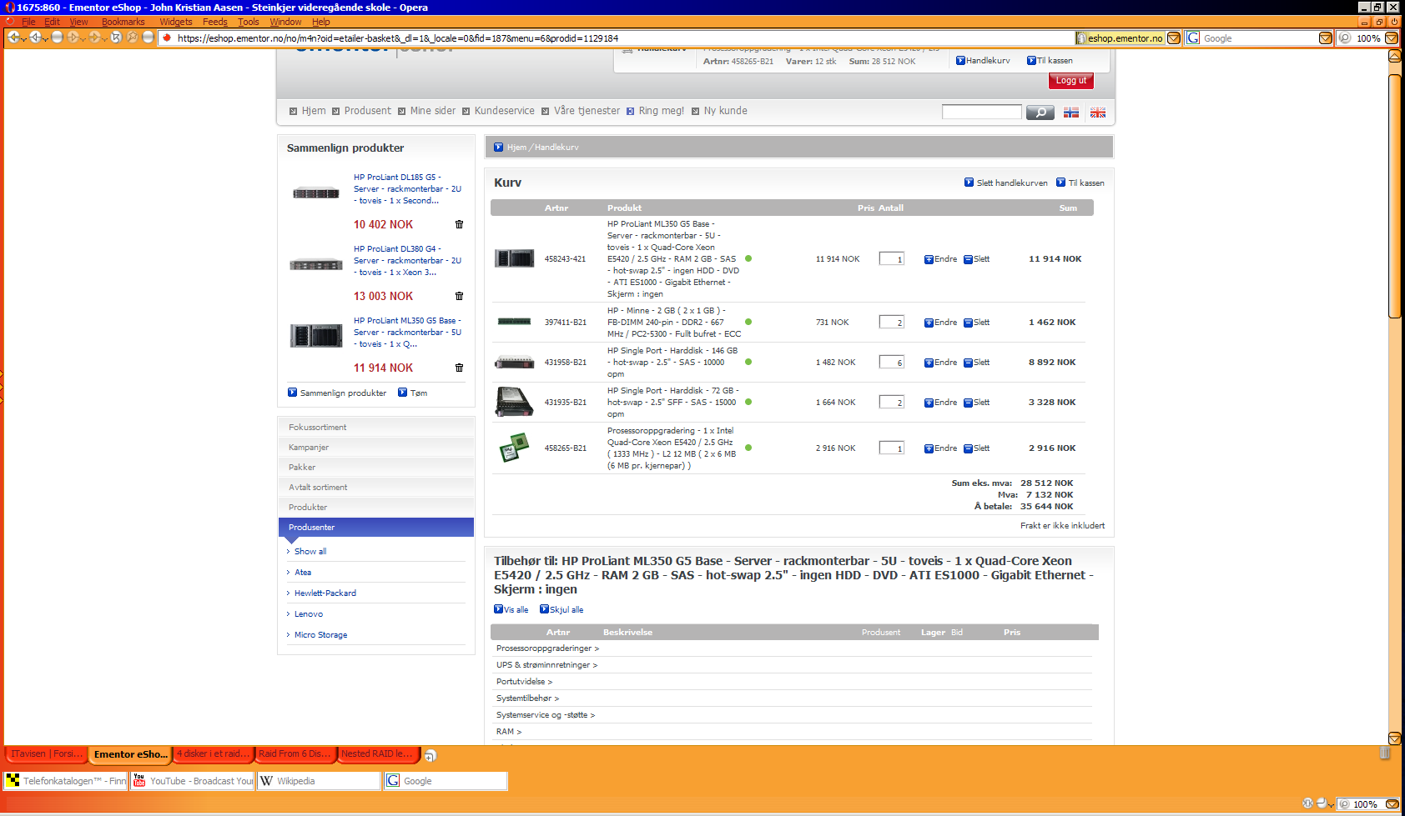1405x816 pixels.
Task: Open Google search engine dropdown
Action: 1325,38
